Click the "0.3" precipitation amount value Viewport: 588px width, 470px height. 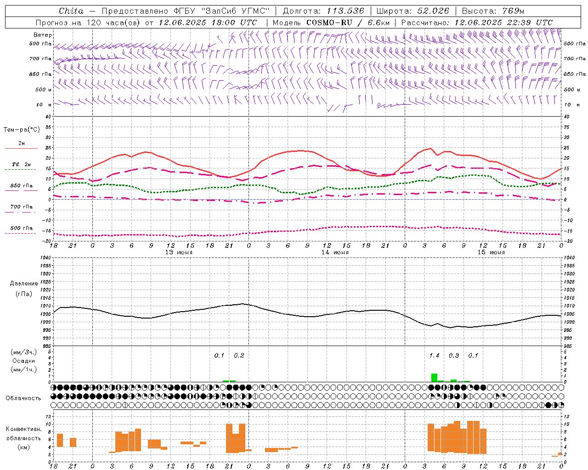pos(454,356)
